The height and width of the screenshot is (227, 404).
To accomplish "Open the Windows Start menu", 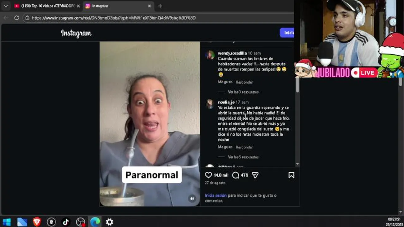I will [x=7, y=222].
